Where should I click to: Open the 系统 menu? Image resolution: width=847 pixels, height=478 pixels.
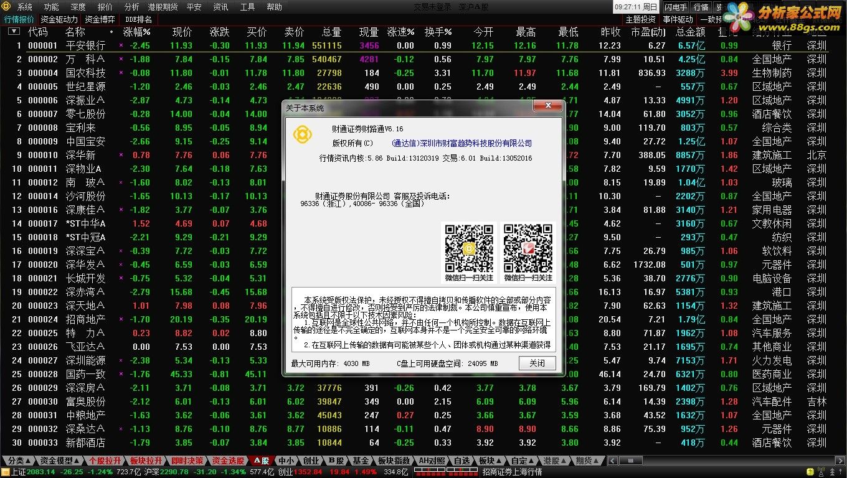coord(25,7)
